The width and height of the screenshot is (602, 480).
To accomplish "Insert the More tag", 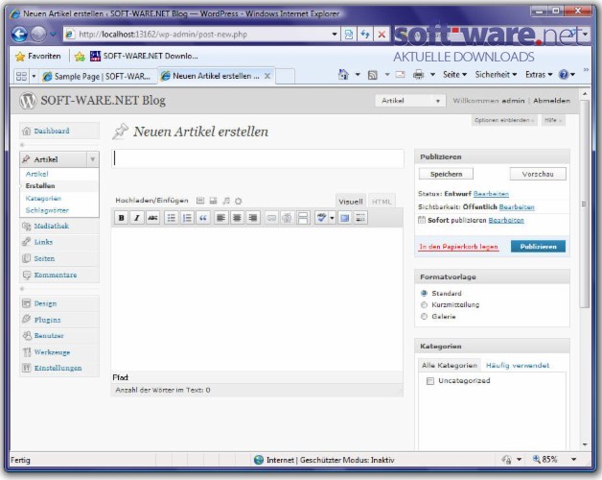I will [303, 218].
